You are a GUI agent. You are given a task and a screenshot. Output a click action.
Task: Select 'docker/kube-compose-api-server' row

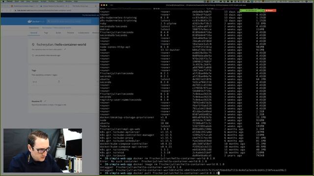point(183,147)
